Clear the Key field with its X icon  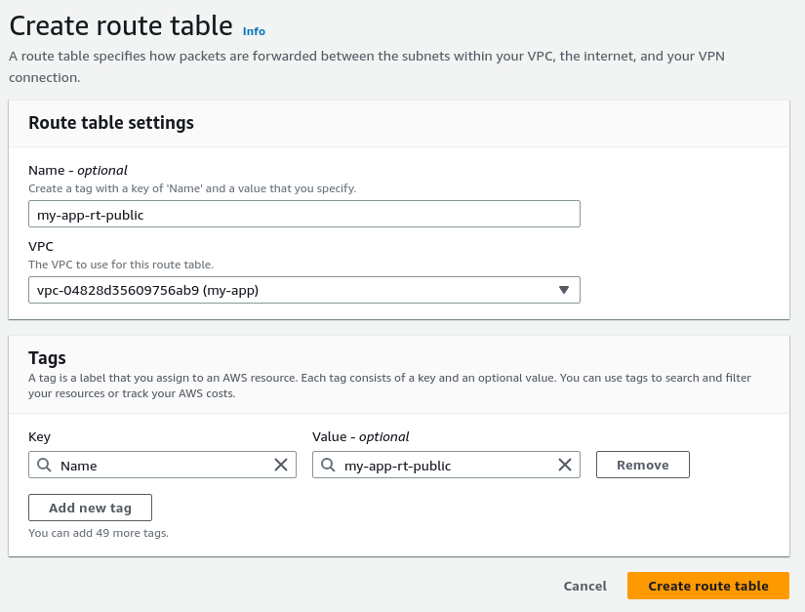pyautogui.click(x=281, y=466)
